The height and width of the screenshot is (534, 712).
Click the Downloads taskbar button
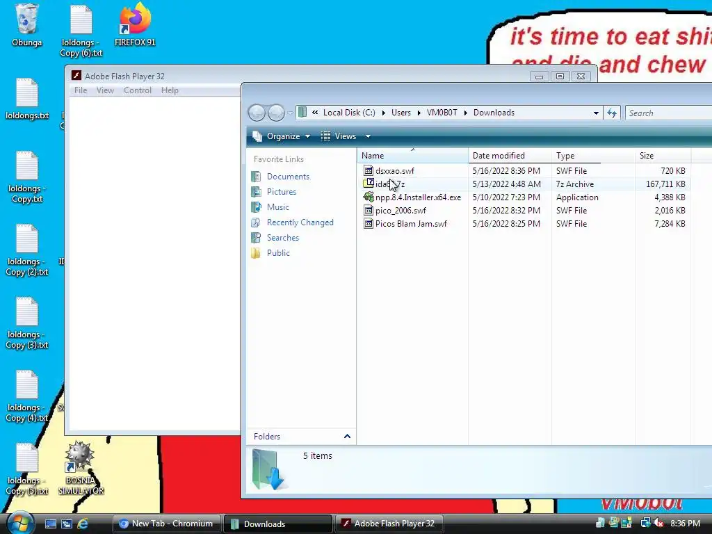(x=278, y=524)
